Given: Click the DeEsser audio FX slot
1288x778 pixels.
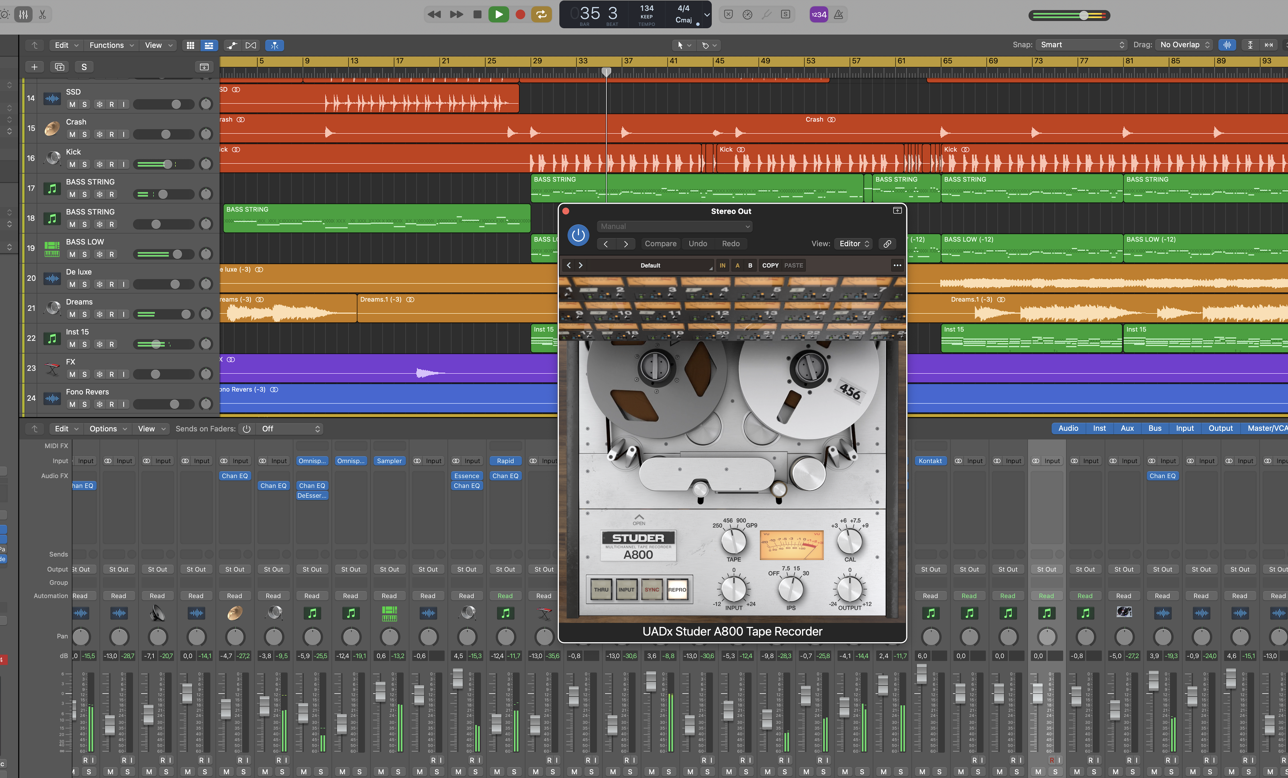Looking at the screenshot, I should (x=312, y=495).
